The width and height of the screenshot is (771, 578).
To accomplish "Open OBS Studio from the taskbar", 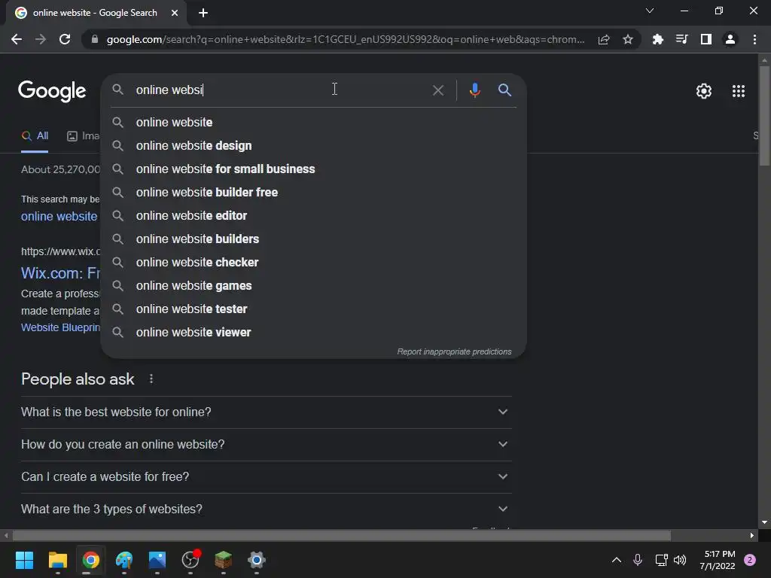I will coord(190,560).
